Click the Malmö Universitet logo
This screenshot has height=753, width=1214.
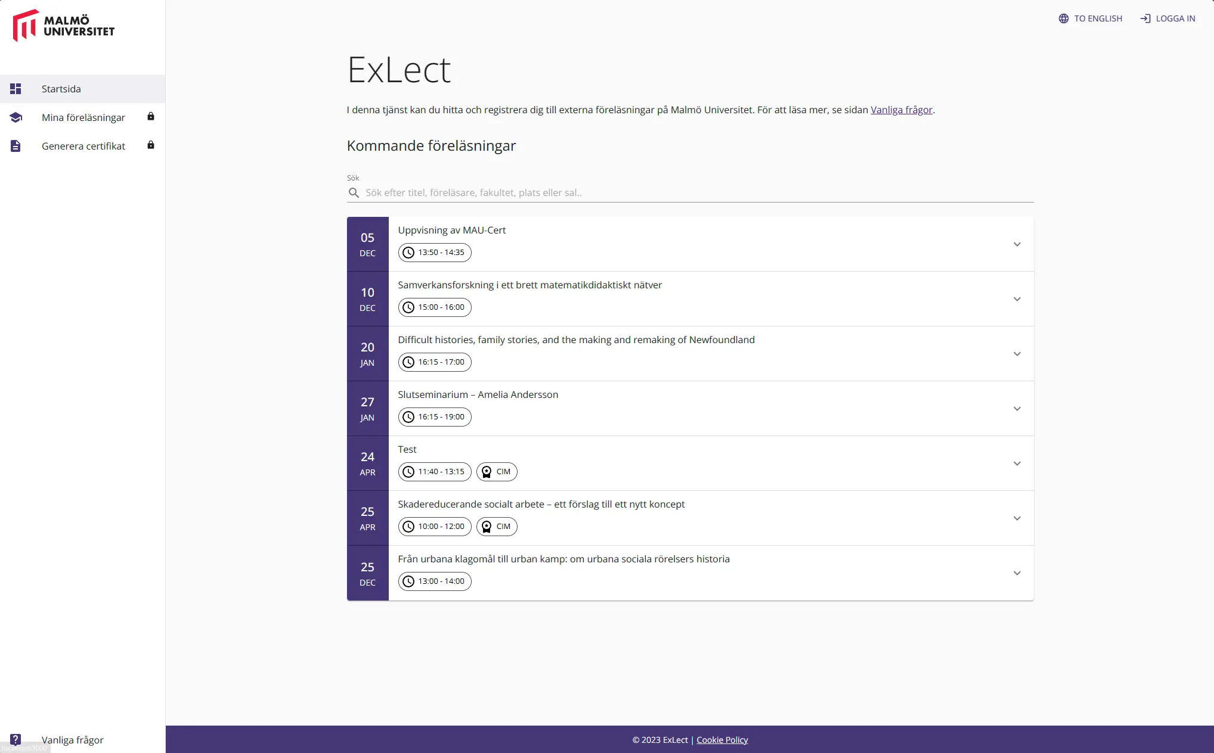coord(64,26)
